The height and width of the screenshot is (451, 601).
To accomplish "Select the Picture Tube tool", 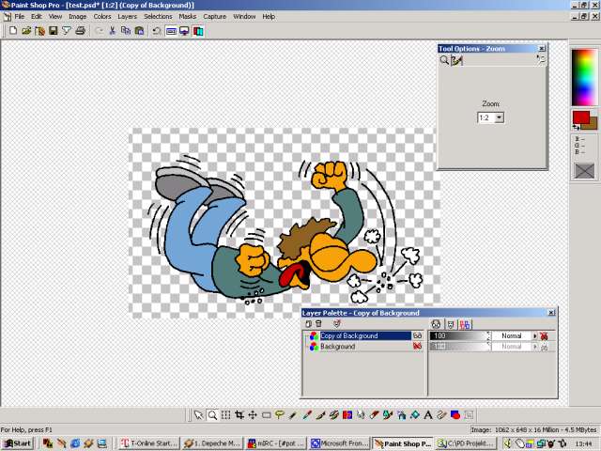I will 388,415.
